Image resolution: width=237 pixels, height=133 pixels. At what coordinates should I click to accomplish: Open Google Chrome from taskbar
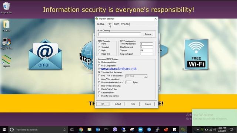[x=81, y=130]
